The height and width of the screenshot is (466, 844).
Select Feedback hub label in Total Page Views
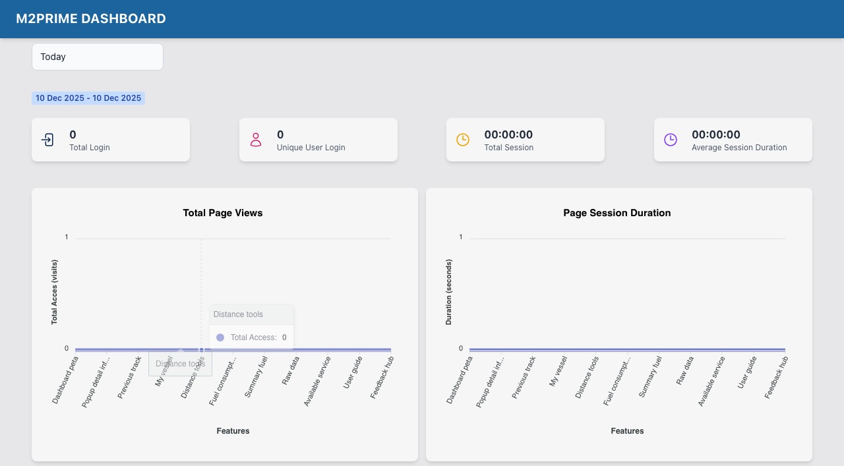tap(382, 378)
